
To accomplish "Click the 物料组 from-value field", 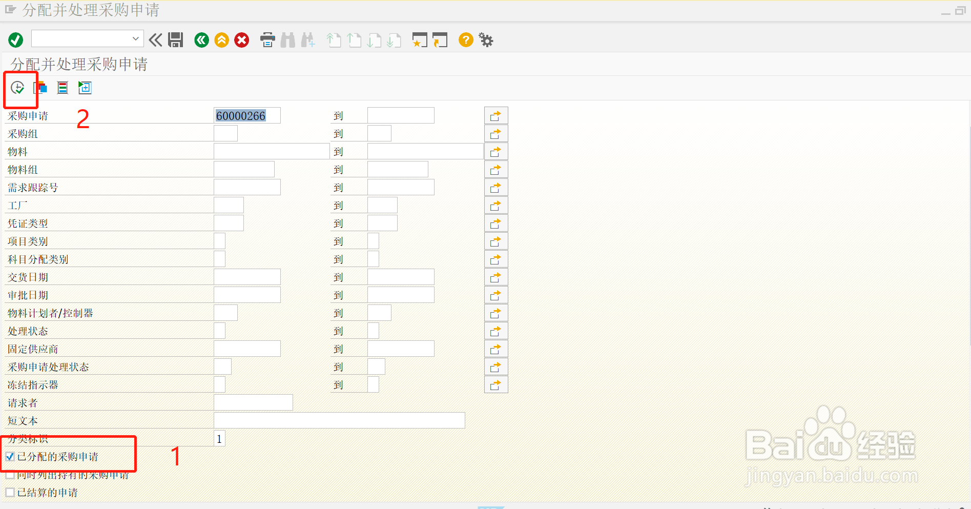I will coord(244,169).
